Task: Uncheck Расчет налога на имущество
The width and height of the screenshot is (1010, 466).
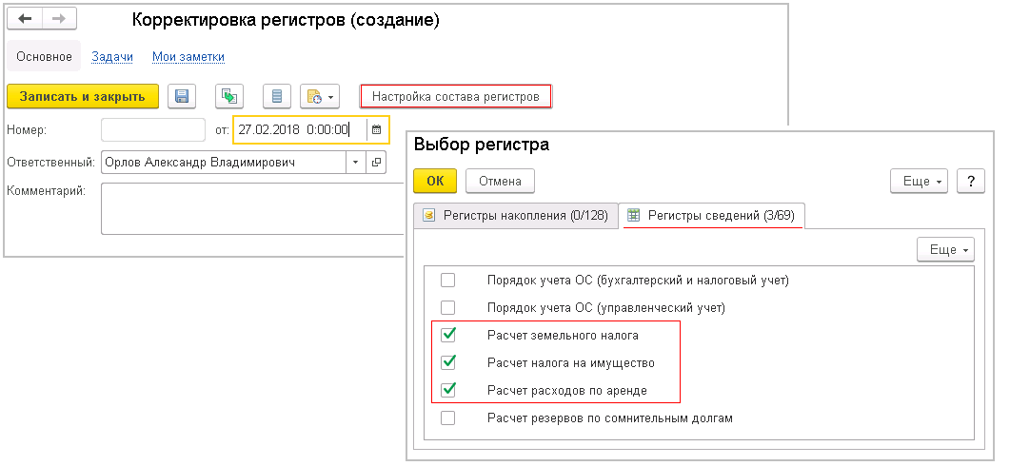Action: point(448,362)
